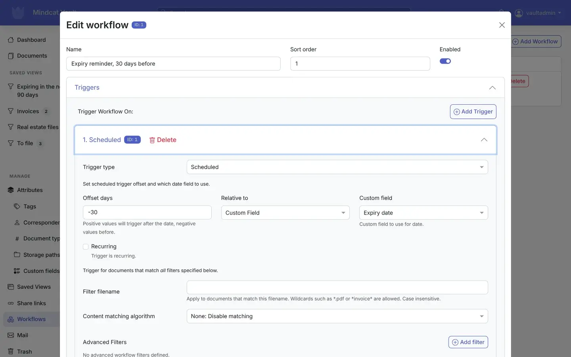Collapse the Triggers section chevron
Image resolution: width=571 pixels, height=357 pixels.
point(492,88)
